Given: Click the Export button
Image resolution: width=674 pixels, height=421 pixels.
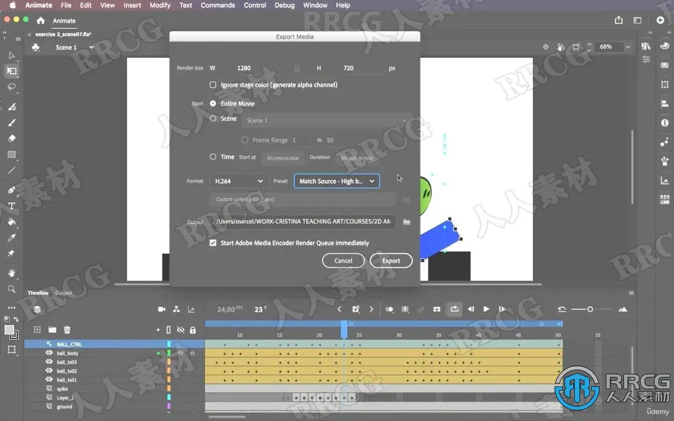Looking at the screenshot, I should coord(391,261).
